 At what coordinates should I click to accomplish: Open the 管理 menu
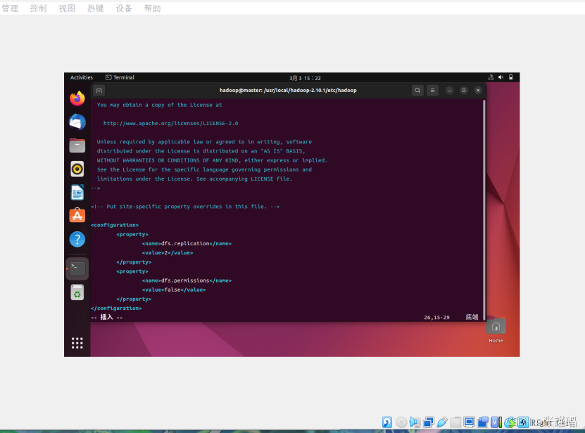pos(10,8)
